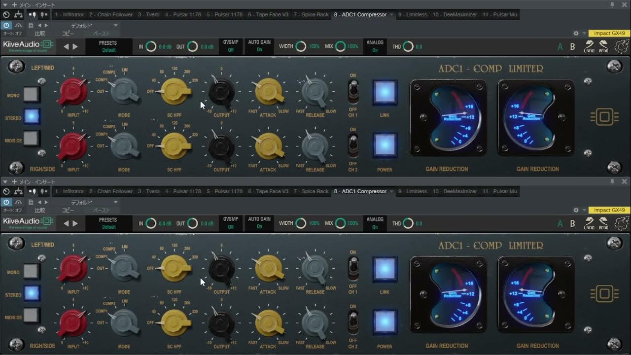Go to previous preset arrow in top plugin toolbar
The height and width of the screenshot is (355, 631).
[66, 47]
